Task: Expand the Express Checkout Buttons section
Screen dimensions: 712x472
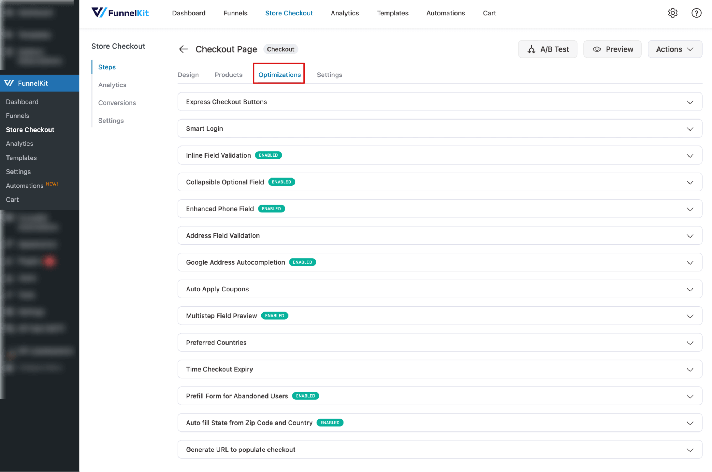Action: (x=690, y=102)
